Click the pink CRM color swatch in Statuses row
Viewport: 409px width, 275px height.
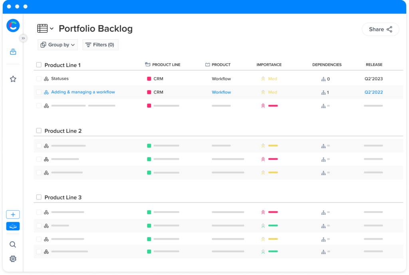click(x=149, y=79)
